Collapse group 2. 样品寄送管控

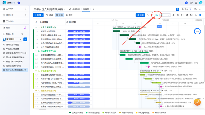[36, 51]
